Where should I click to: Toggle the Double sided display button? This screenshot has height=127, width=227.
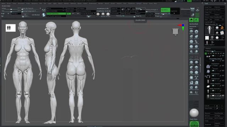point(140,8)
